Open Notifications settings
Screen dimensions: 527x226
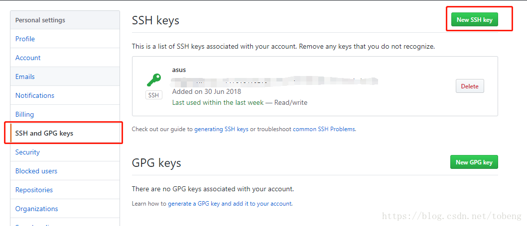(x=34, y=95)
